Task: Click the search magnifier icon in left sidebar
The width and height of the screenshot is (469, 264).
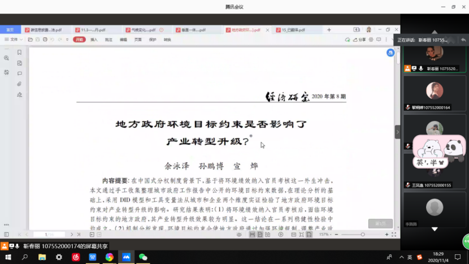Action: [x=6, y=58]
